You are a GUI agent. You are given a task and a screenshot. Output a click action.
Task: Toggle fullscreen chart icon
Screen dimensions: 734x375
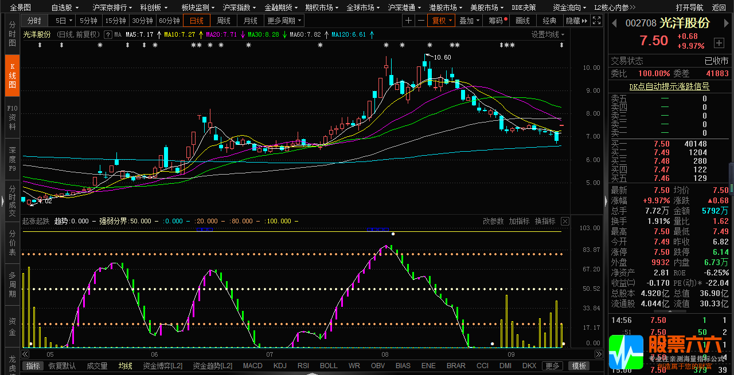[x=597, y=21]
